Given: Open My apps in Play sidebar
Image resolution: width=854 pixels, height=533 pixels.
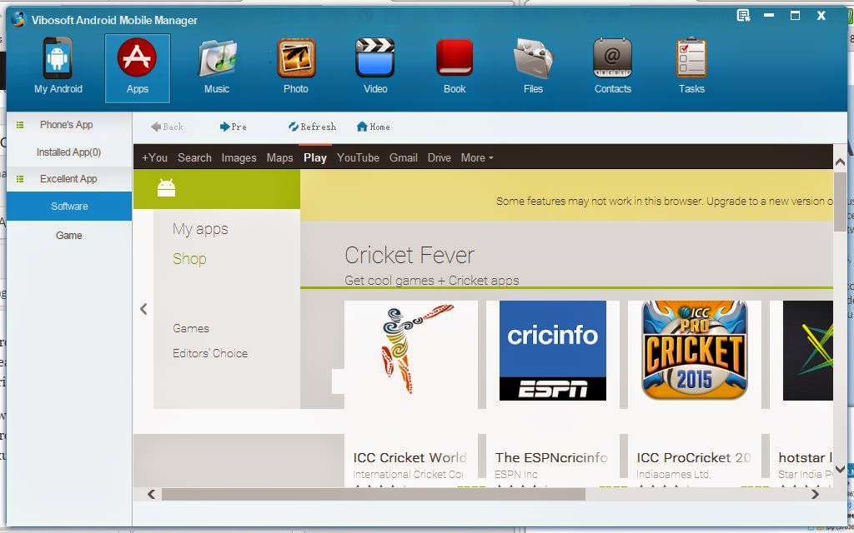Looking at the screenshot, I should tap(200, 230).
